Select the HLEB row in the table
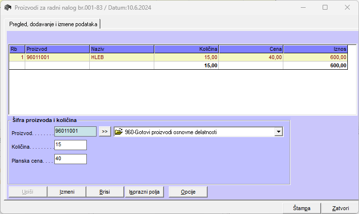This screenshot has width=359, height=214. pyautogui.click(x=121, y=57)
